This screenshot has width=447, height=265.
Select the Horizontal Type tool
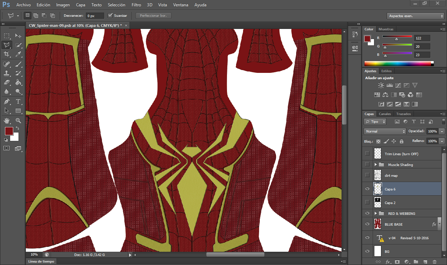[x=18, y=101]
